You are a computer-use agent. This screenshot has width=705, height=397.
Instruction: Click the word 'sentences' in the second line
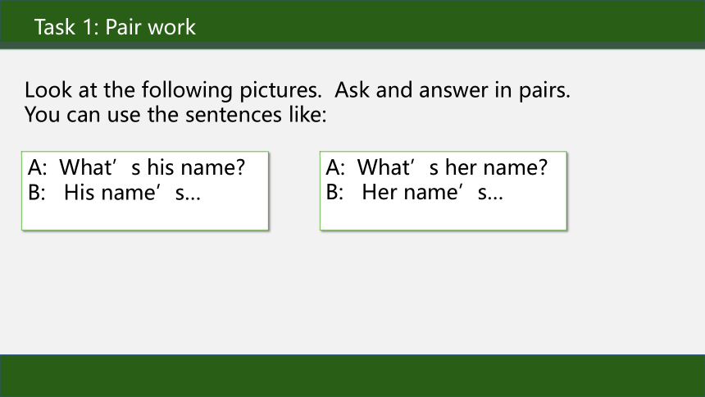coord(234,115)
